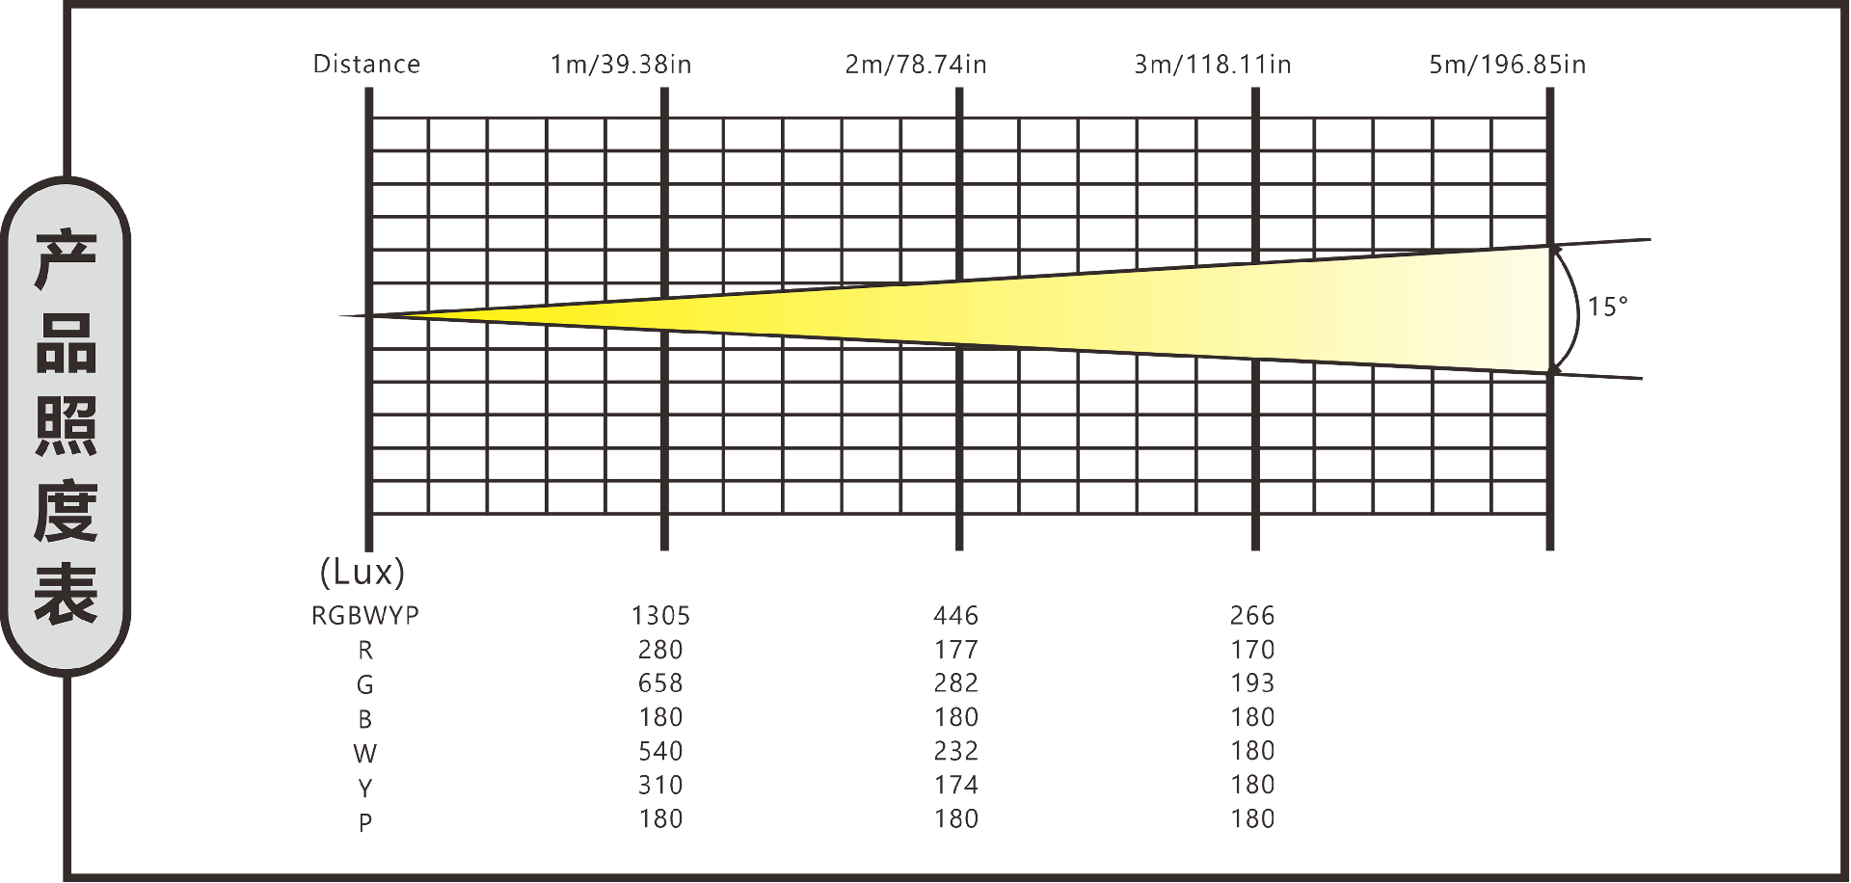Click the 15° beam angle label
The image size is (1851, 883).
pyautogui.click(x=1607, y=307)
